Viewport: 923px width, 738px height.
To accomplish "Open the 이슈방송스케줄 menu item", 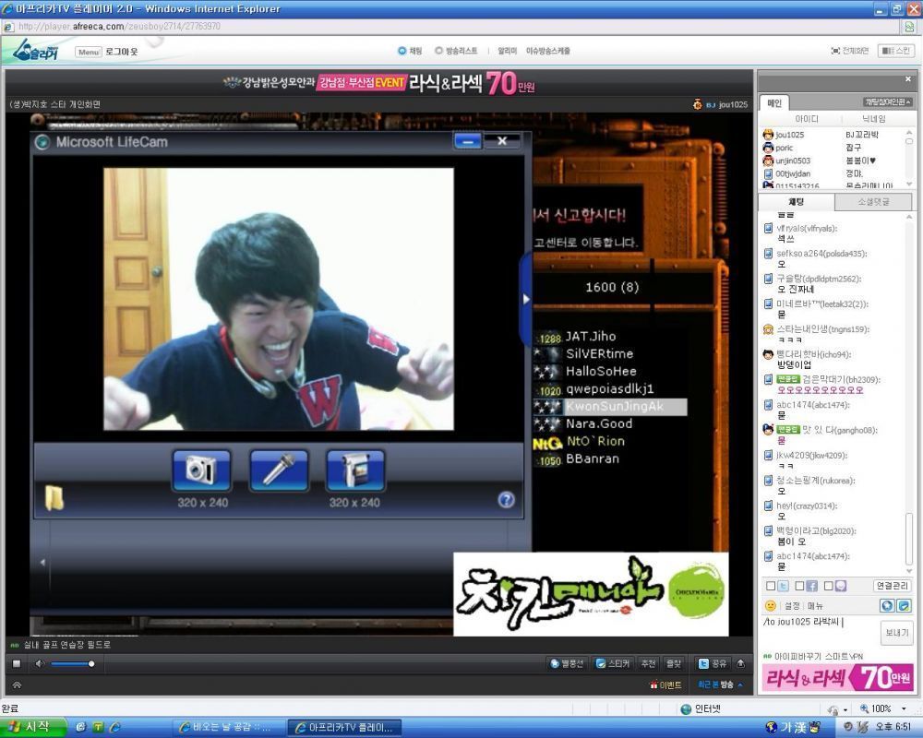I will 548,52.
